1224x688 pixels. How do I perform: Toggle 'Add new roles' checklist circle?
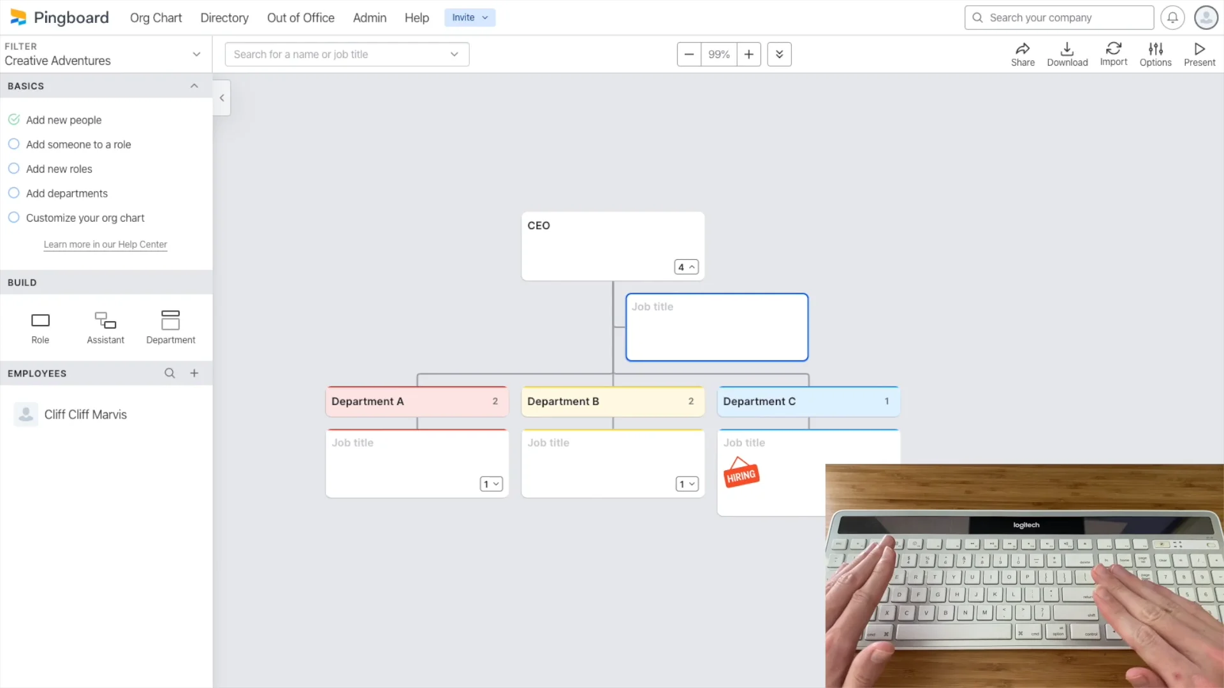tap(13, 169)
